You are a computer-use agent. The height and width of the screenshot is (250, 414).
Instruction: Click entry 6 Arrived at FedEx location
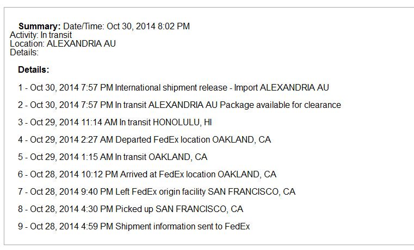click(147, 174)
